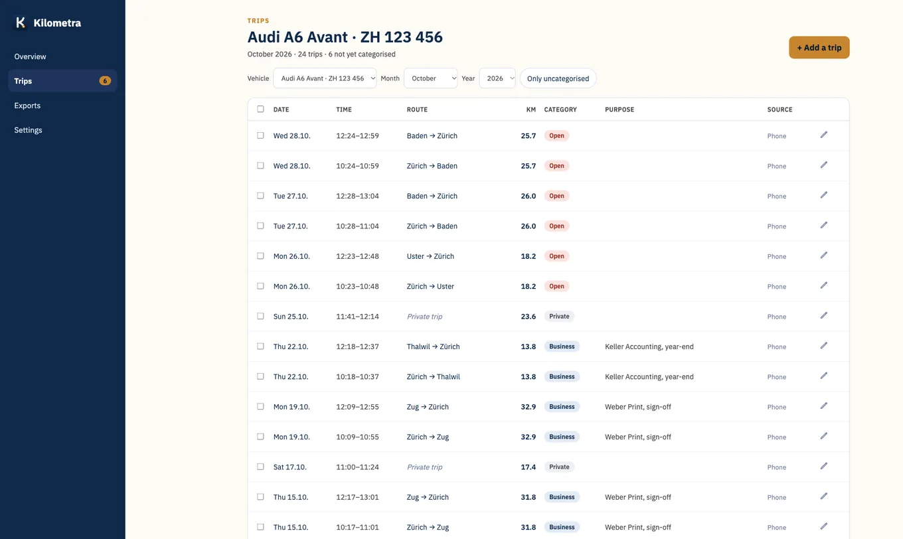Click the 32.9 km value for Zug → Zürich
The image size is (903, 539).
pyautogui.click(x=528, y=407)
